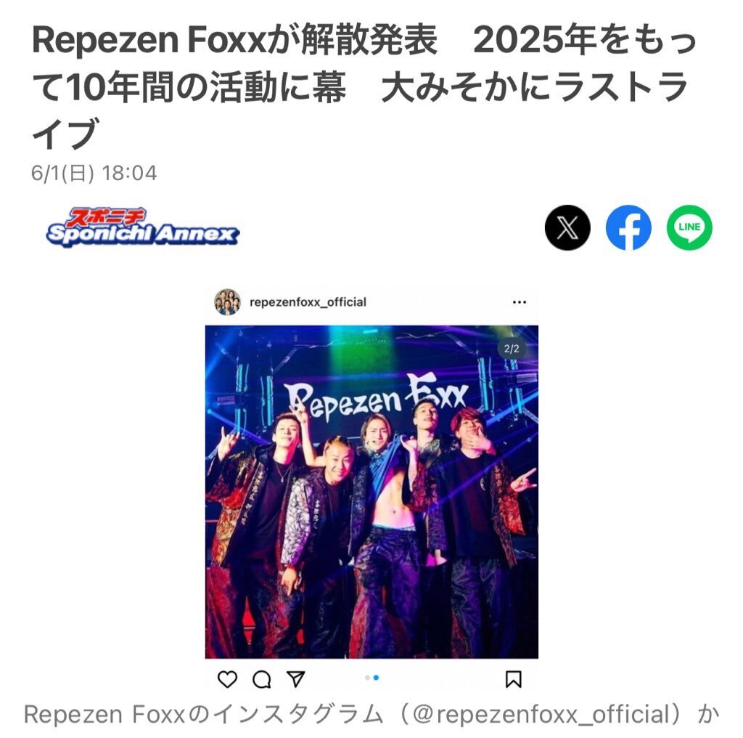Open the repezenfoxx_official username link
The image size is (743, 738).
(308, 302)
